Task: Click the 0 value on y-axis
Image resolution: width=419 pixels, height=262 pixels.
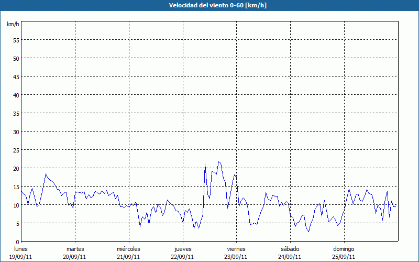Action: coord(17,242)
